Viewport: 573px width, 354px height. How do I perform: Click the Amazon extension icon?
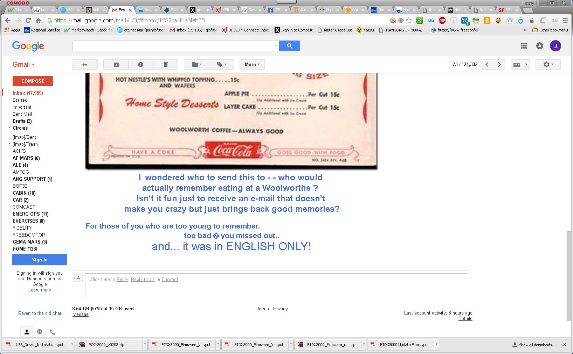click(487, 20)
